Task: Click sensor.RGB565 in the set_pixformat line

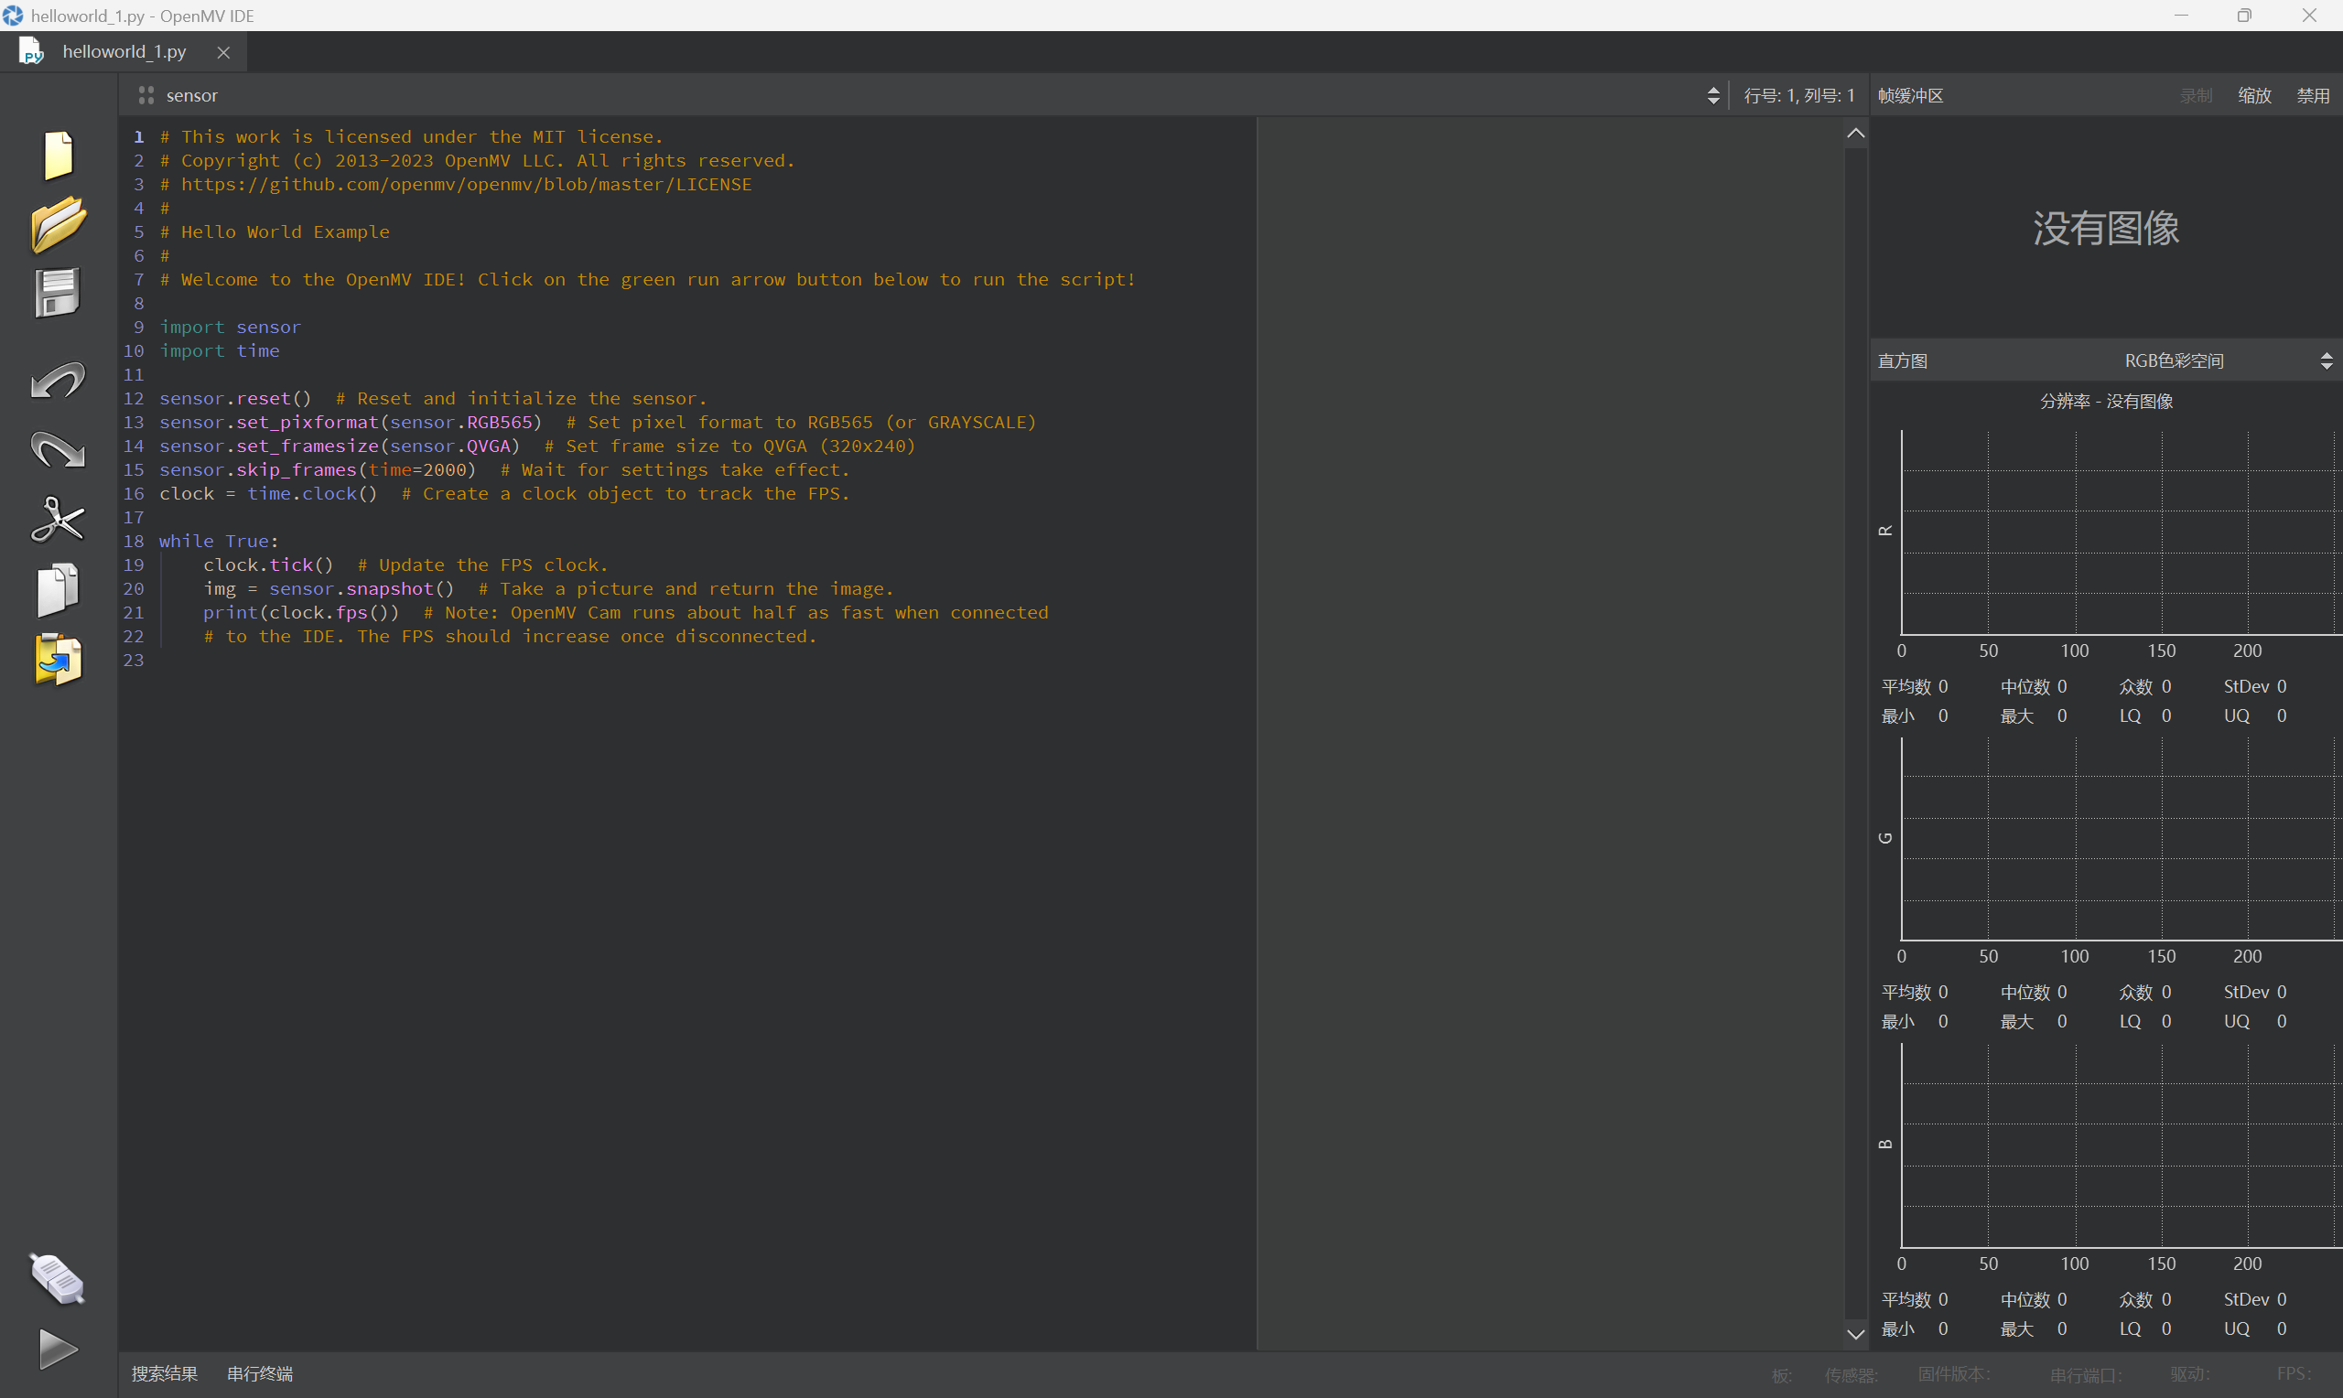Action: pyautogui.click(x=461, y=422)
